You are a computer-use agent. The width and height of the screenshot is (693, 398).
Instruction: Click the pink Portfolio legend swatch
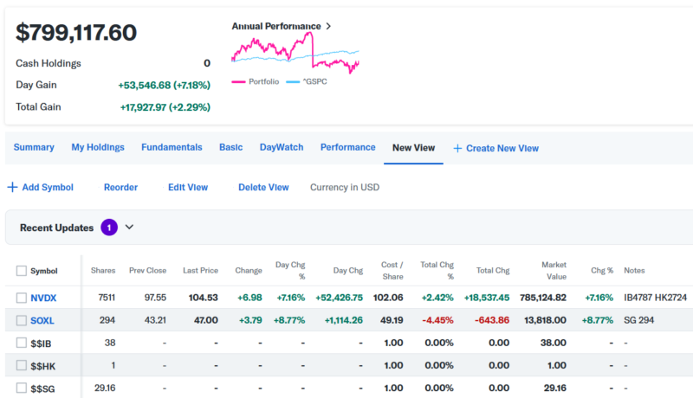click(x=238, y=81)
